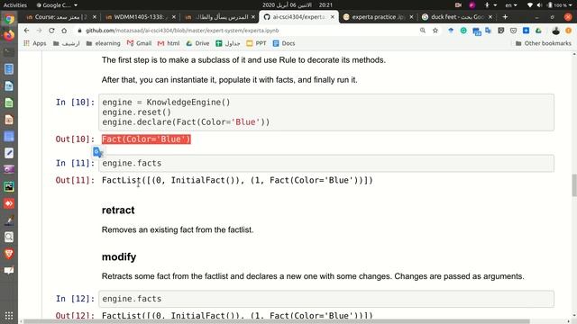The width and height of the screenshot is (577, 324).
Task: Click highlighted Fact(Color='Blue') output text
Action: [x=146, y=139]
